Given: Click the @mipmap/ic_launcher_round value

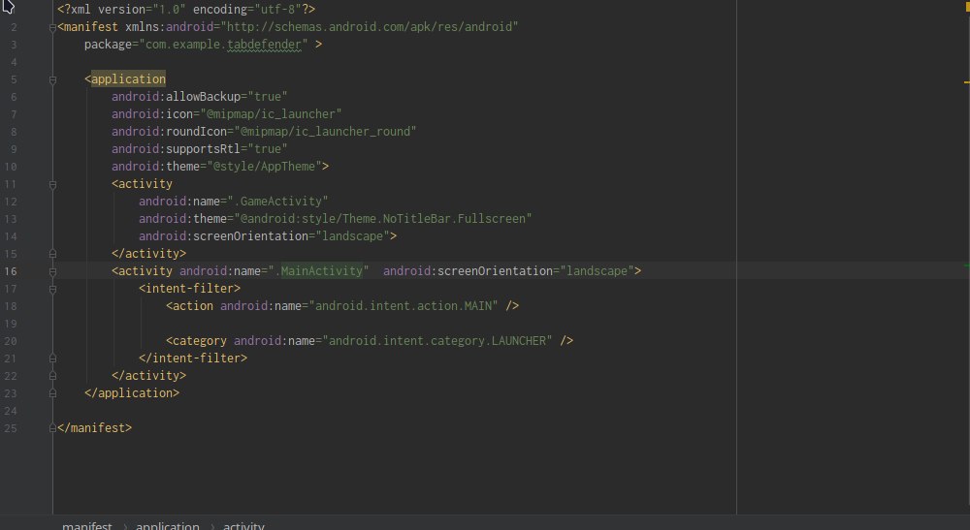Looking at the screenshot, I should click(325, 132).
